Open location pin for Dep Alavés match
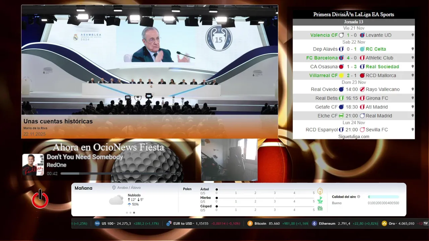This screenshot has height=241, width=429. (413, 49)
